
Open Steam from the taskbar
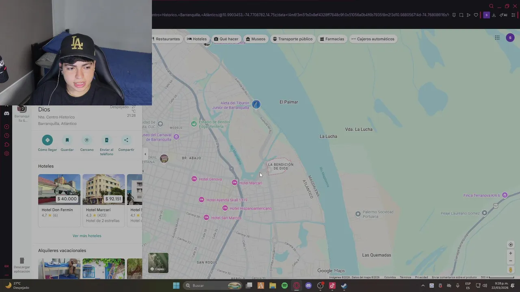point(344,286)
